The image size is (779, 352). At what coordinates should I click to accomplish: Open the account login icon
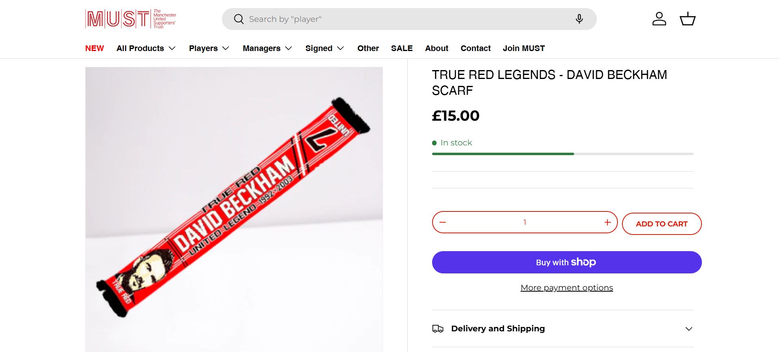[x=659, y=19]
